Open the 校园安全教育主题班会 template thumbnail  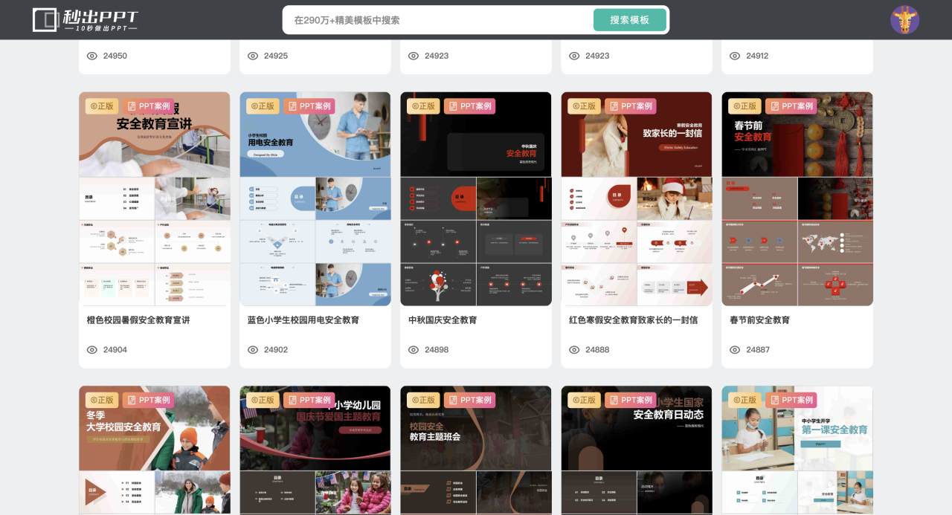click(x=476, y=450)
